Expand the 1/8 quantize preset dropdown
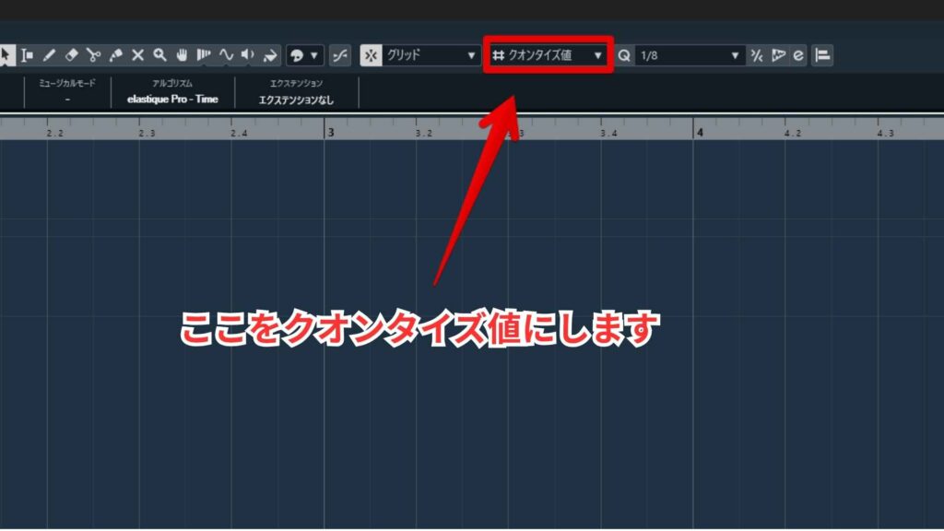This screenshot has width=944, height=531. tap(690, 55)
